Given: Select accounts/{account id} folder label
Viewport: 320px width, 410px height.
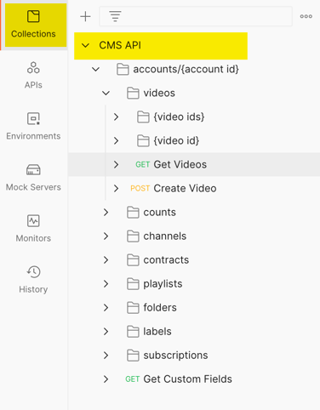Looking at the screenshot, I should click(186, 69).
